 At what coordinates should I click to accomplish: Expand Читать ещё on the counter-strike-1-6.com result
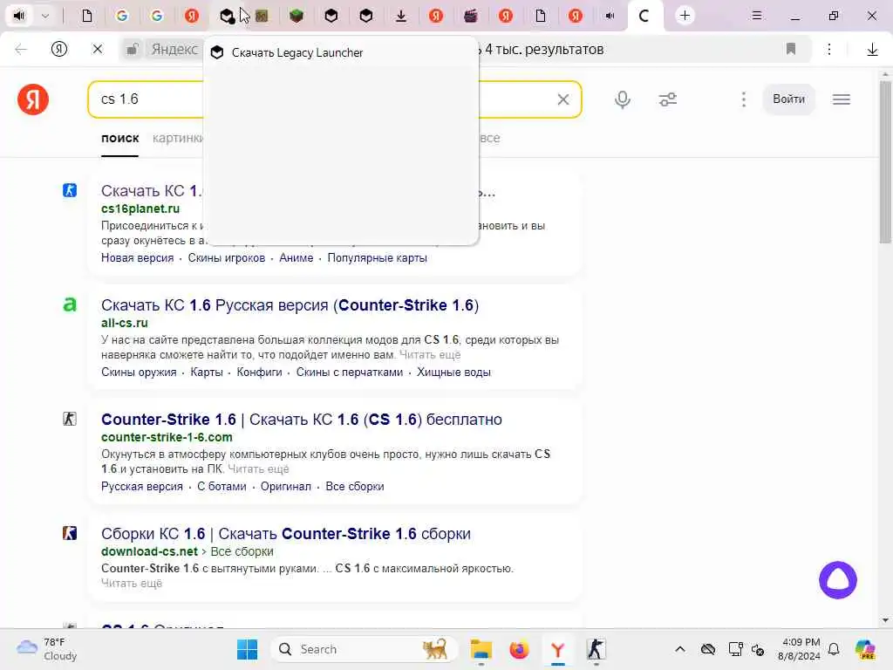point(258,468)
